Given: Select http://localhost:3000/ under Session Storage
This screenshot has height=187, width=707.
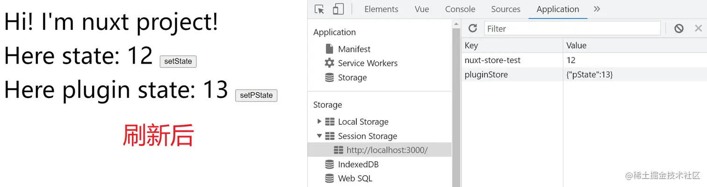Looking at the screenshot, I should 387,150.
